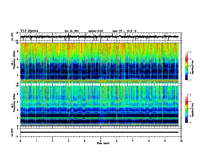
Task: Click the ch.1 spectrogram colorbar
Action: 186,66
